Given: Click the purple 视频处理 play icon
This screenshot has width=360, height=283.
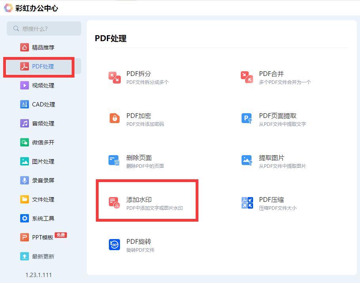Looking at the screenshot, I should tap(25, 85).
